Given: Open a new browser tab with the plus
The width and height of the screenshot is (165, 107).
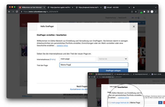Looking at the screenshot, I should (134, 7).
